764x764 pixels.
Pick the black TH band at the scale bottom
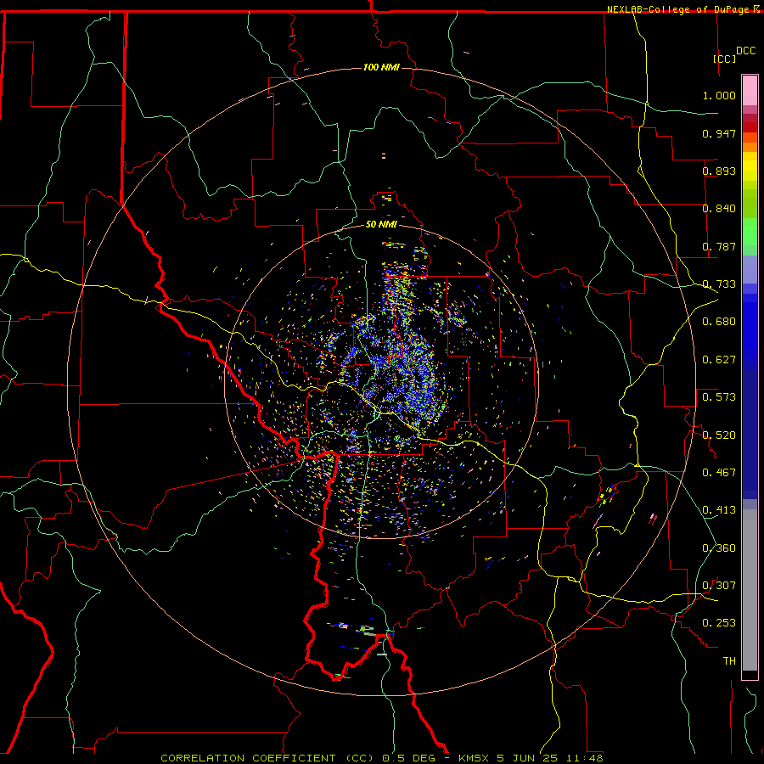point(750,674)
